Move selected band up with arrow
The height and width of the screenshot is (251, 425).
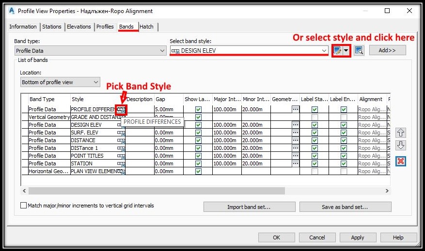click(x=401, y=133)
